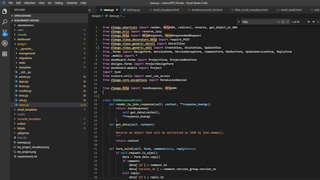Go to next match in find widget
This screenshot has height=180, width=320.
point(313,22)
